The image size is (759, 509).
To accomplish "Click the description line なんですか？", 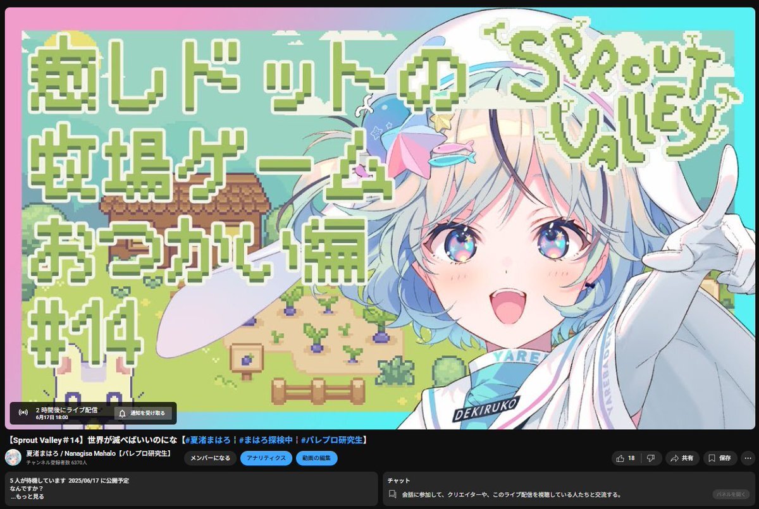I will [27, 489].
